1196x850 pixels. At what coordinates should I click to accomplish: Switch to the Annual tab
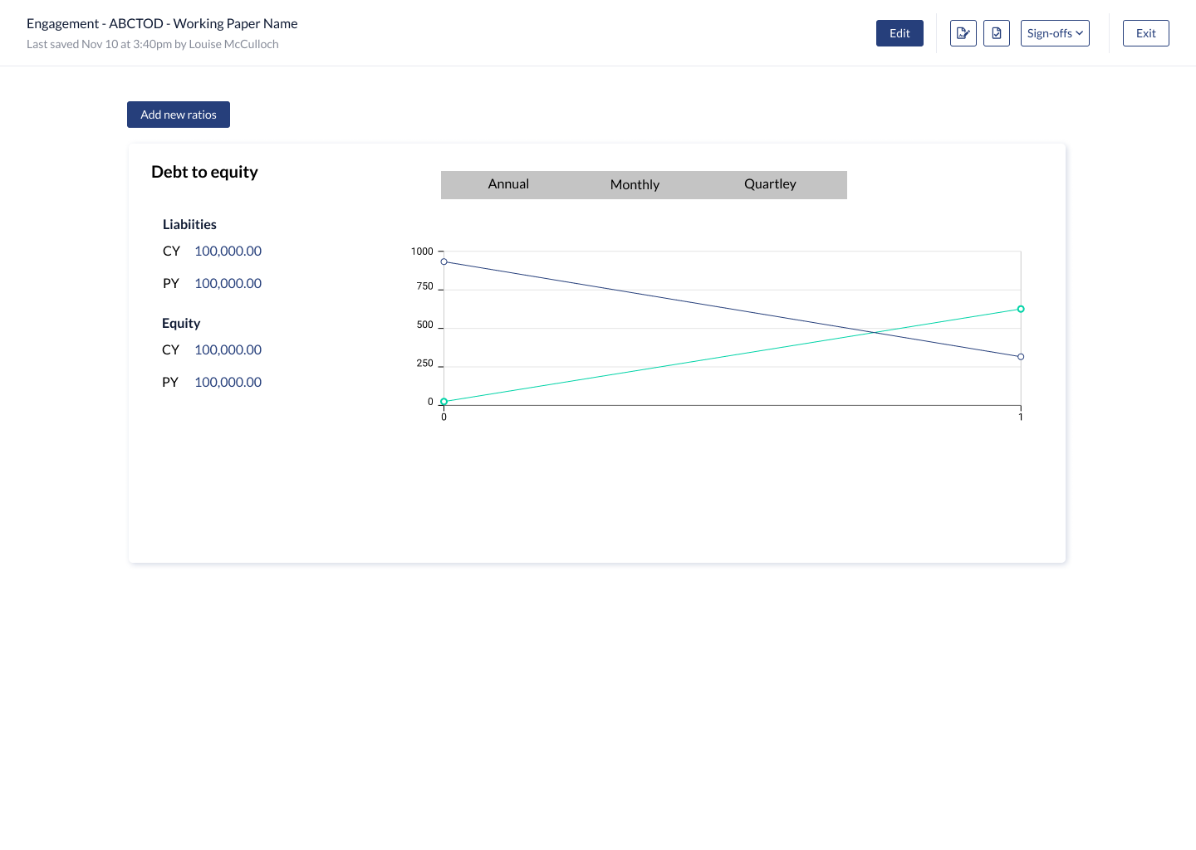[508, 184]
